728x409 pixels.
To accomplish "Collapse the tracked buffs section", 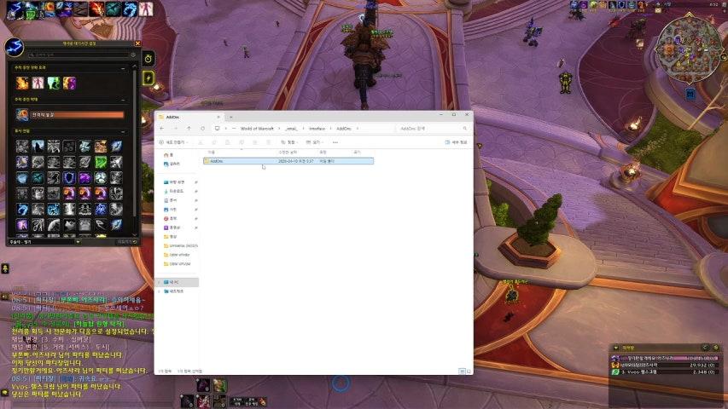I will [x=123, y=68].
